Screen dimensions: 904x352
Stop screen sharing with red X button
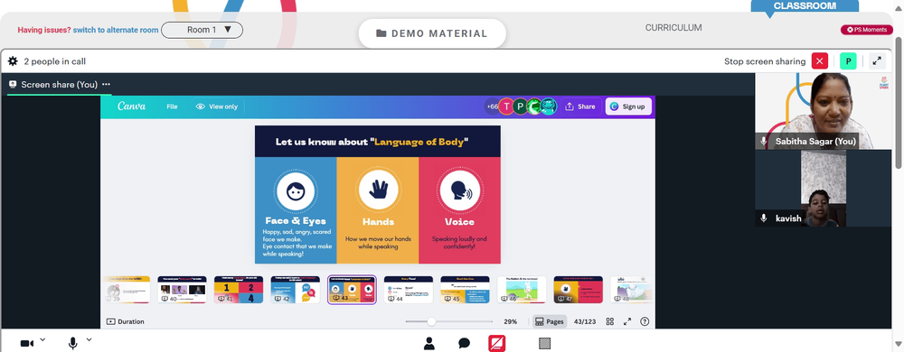pos(819,61)
